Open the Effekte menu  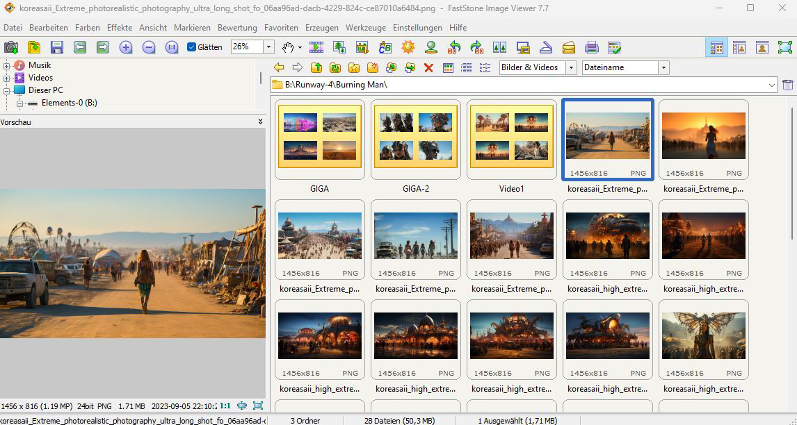[x=120, y=28]
